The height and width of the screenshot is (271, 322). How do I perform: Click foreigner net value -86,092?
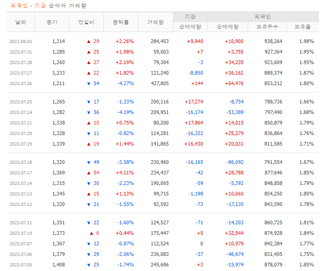click(x=235, y=162)
